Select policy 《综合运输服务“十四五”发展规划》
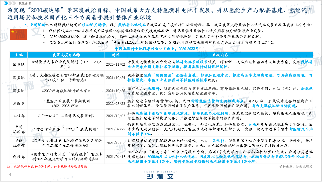Viewport: 322px width, 182px height. pos(66,129)
